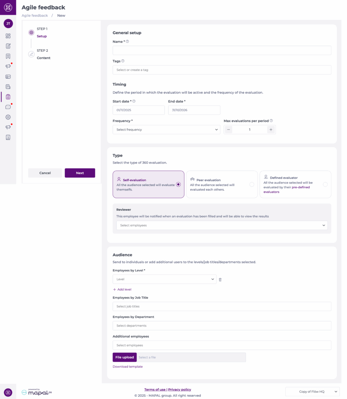Open the chat bubble icon in sidebar
This screenshot has width=347, height=399.
coord(8,107)
